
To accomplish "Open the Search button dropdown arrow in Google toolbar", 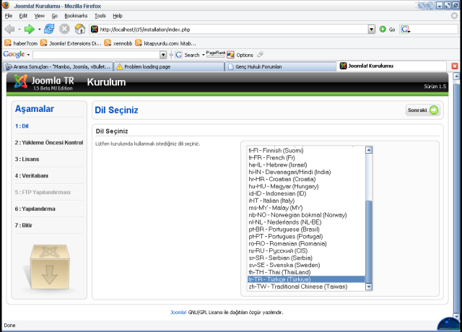I will pos(203,55).
